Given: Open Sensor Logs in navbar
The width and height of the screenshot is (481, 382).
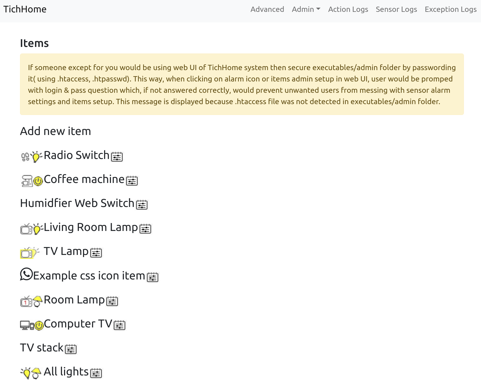Looking at the screenshot, I should 396,9.
